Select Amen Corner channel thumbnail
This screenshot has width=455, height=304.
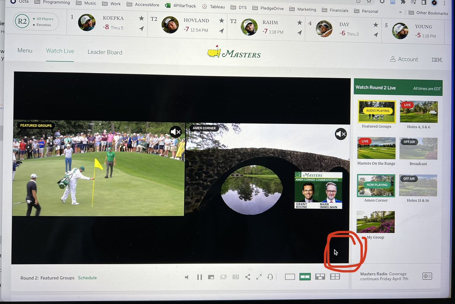376,185
